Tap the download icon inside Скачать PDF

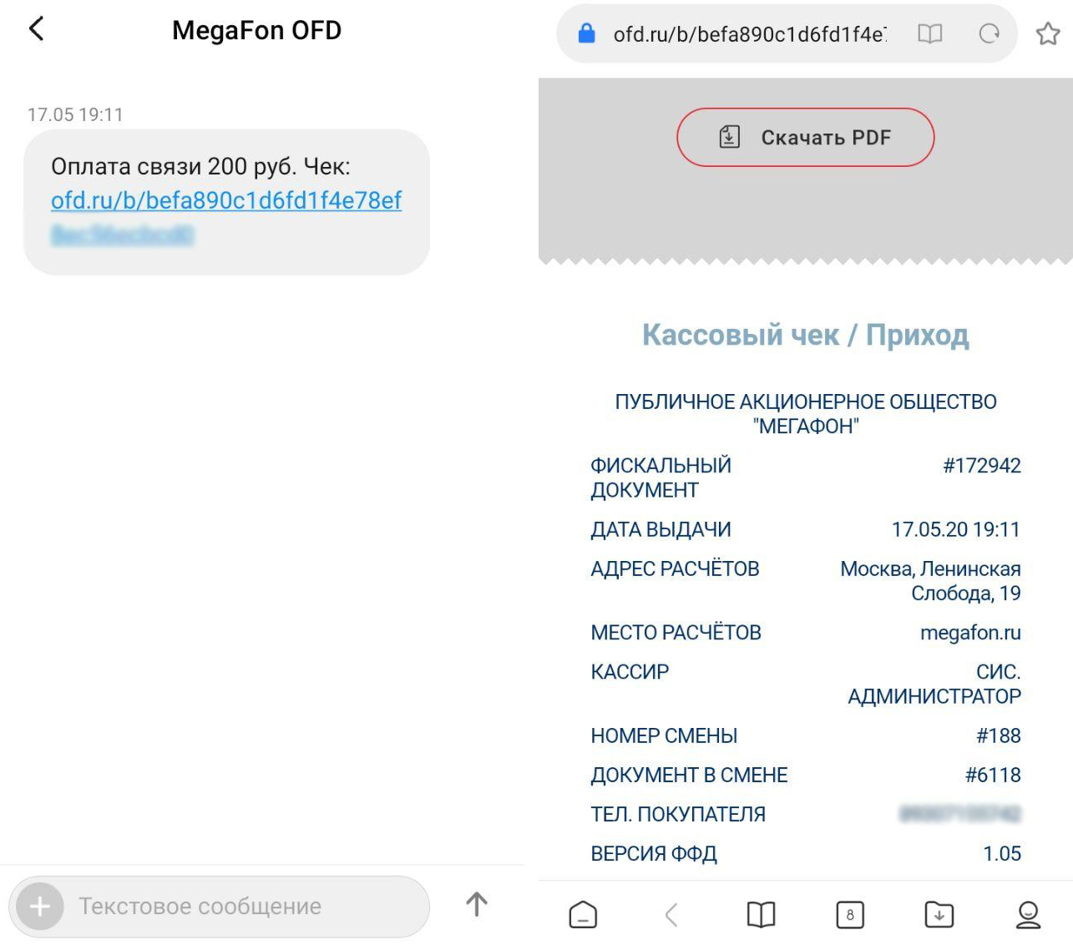[x=730, y=137]
